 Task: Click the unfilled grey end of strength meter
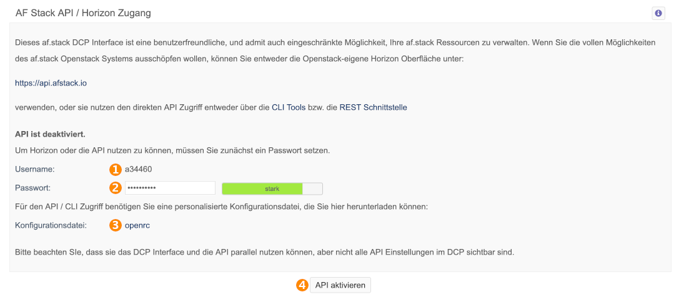click(313, 189)
